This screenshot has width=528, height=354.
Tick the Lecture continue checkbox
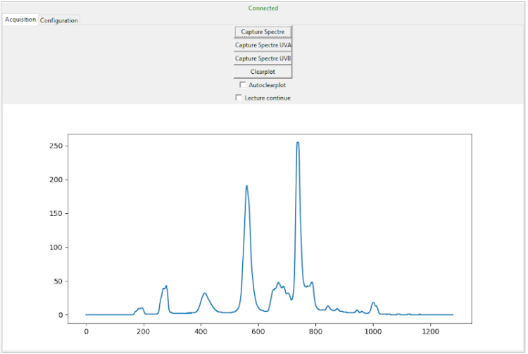point(239,98)
